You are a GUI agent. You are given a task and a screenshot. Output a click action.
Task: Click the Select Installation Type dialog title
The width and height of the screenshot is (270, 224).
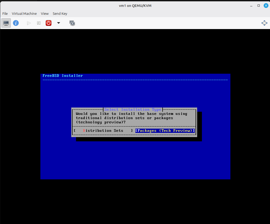click(133, 109)
